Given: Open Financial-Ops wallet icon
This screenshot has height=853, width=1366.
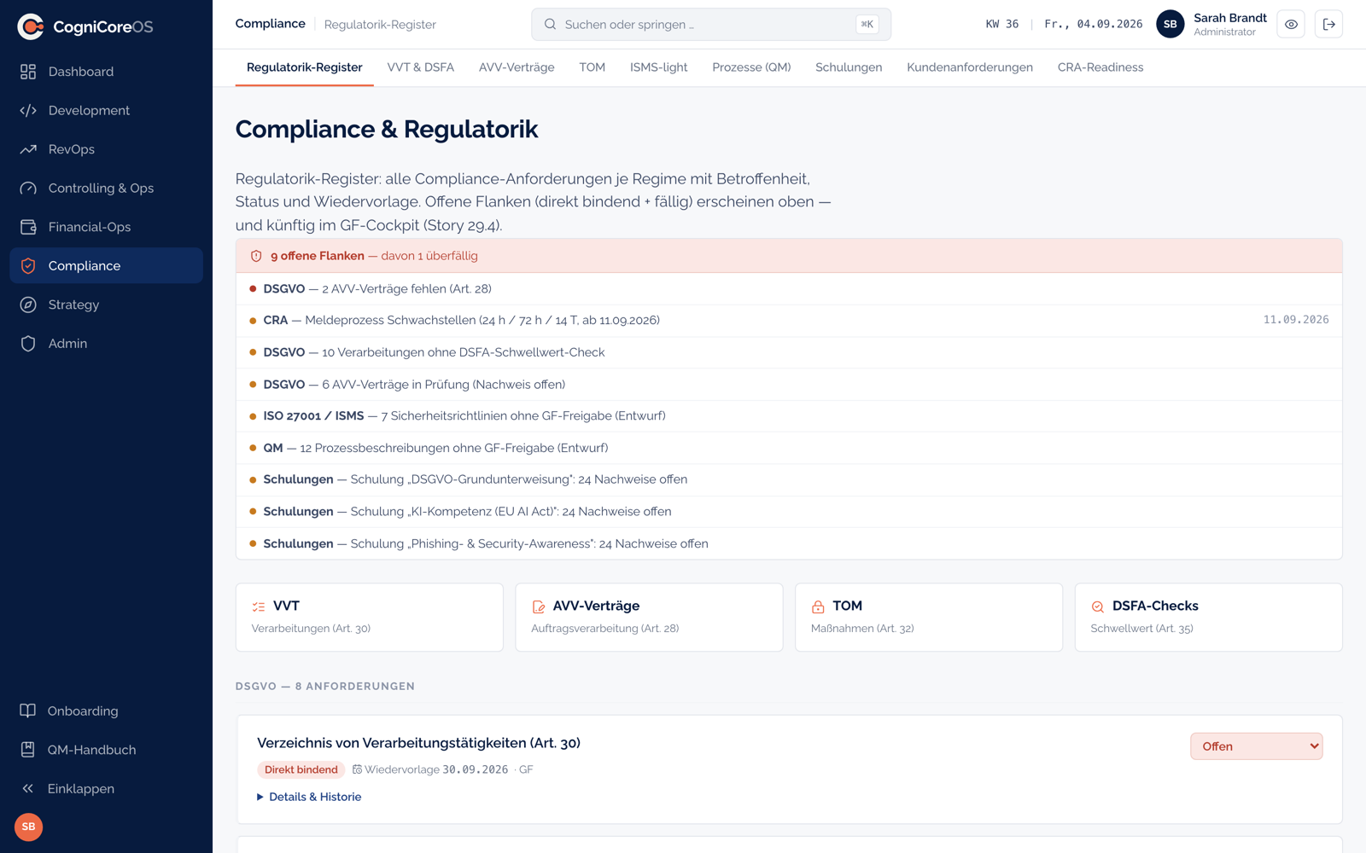Looking at the screenshot, I should pos(28,227).
